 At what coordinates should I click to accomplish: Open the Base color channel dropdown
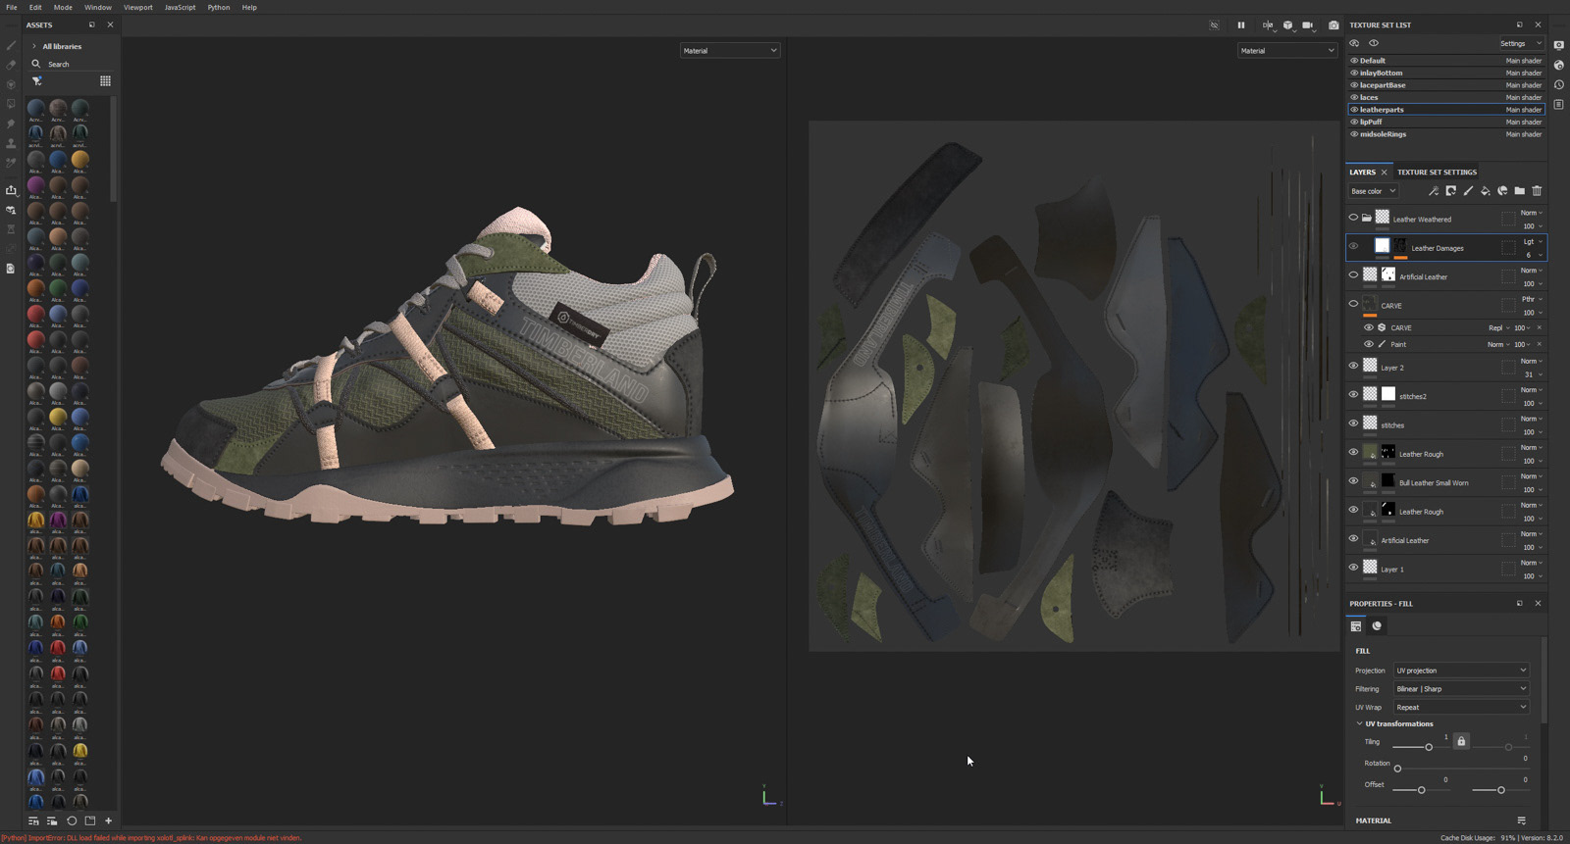tap(1373, 191)
